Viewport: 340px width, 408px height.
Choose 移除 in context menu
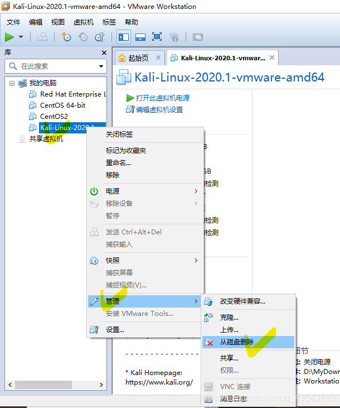pyautogui.click(x=113, y=175)
